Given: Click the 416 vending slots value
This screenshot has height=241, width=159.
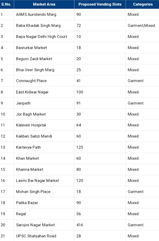Looking at the screenshot, I should click(80, 225).
